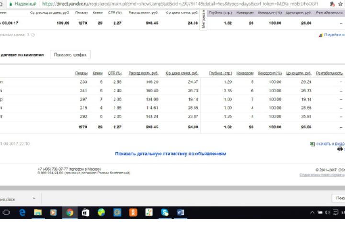Open Skype from the taskbar

coord(164,212)
